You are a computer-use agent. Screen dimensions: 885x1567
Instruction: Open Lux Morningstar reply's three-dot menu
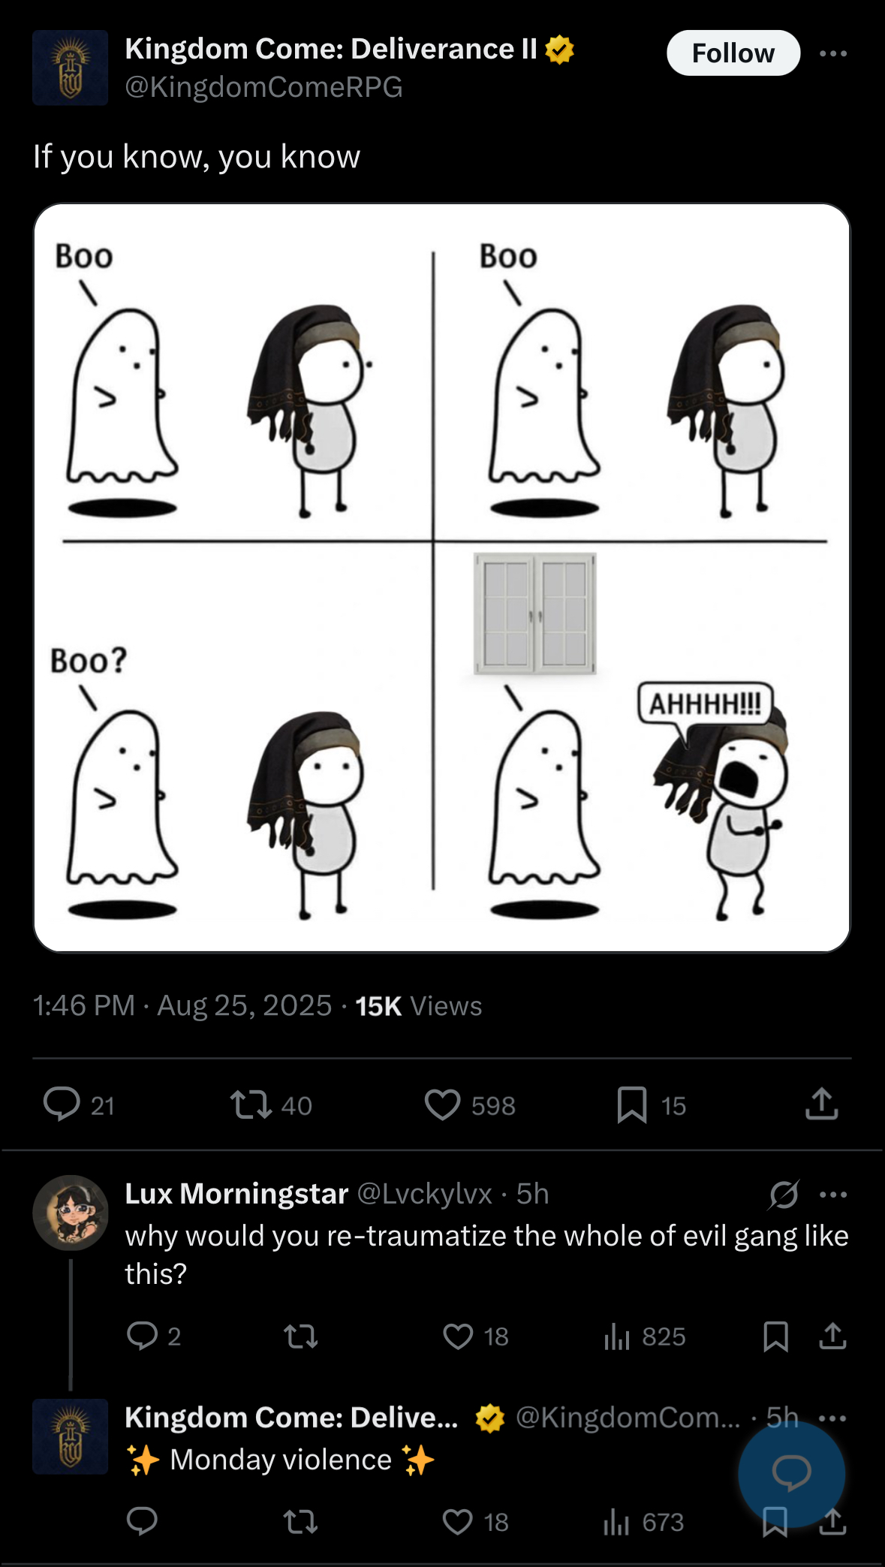click(x=833, y=1195)
